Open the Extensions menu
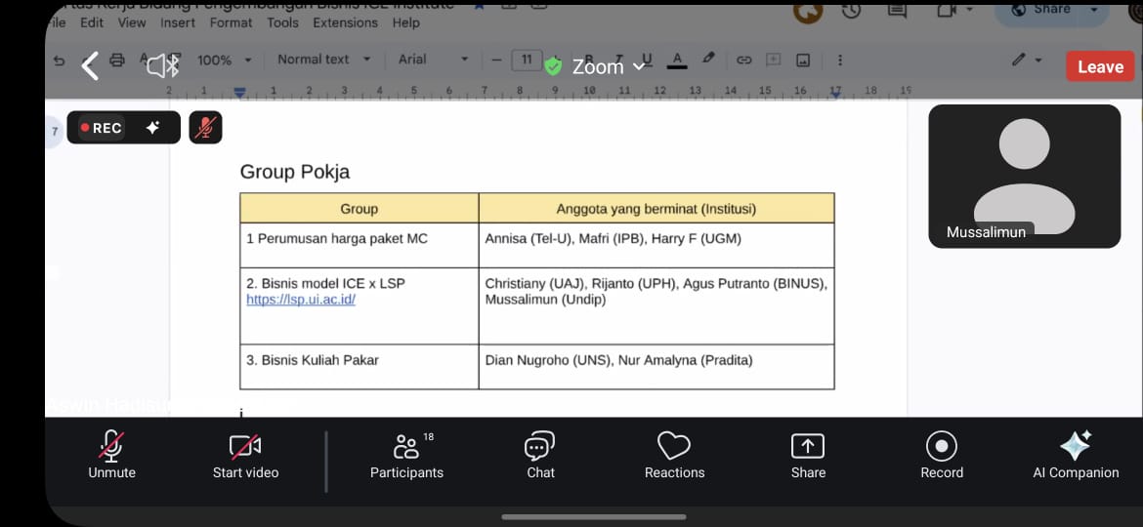1143x527 pixels. click(x=345, y=22)
